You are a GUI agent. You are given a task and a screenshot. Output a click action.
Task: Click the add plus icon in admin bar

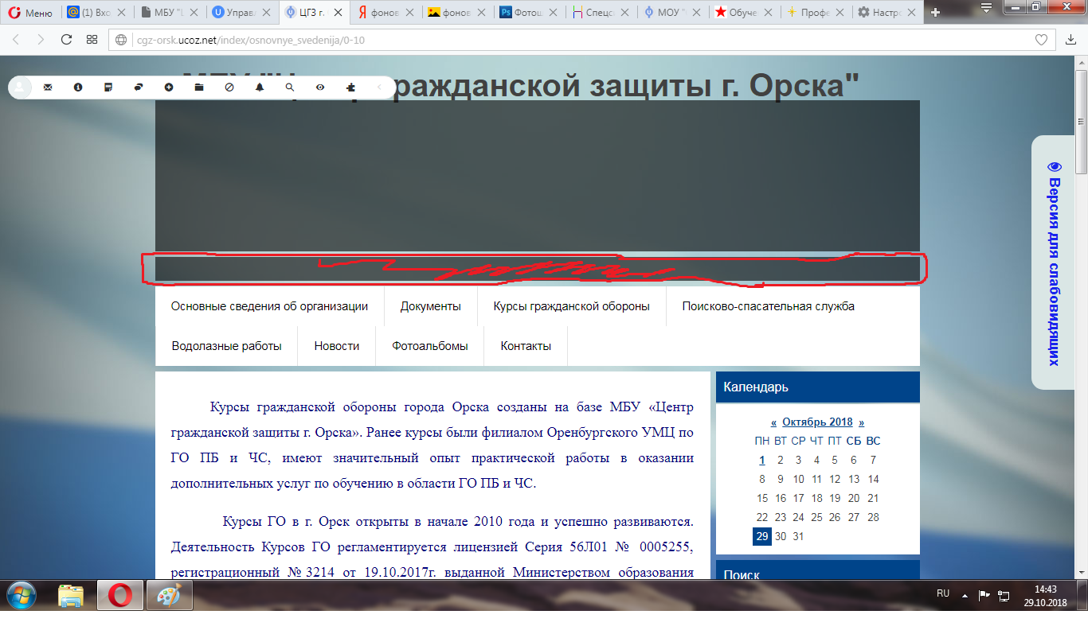pyautogui.click(x=169, y=87)
